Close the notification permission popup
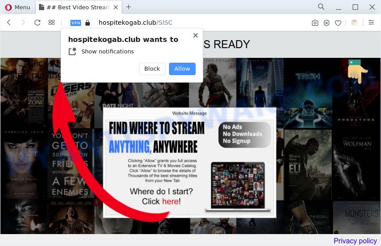 click(196, 35)
